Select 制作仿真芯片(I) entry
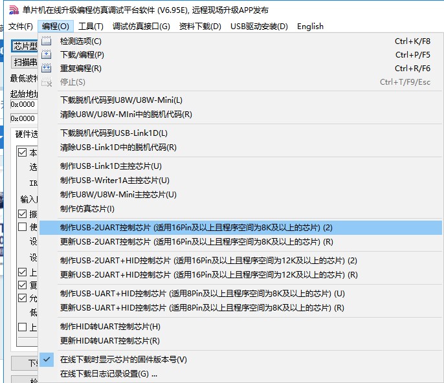The height and width of the screenshot is (383, 444). 241,208
